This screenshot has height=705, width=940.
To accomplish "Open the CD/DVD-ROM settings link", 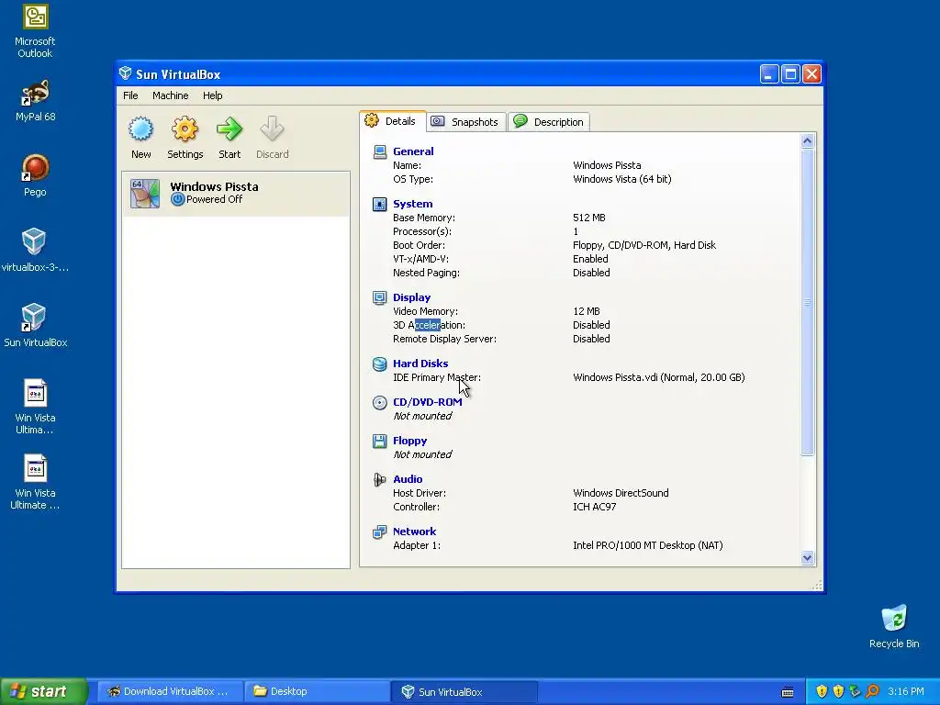I will point(428,402).
